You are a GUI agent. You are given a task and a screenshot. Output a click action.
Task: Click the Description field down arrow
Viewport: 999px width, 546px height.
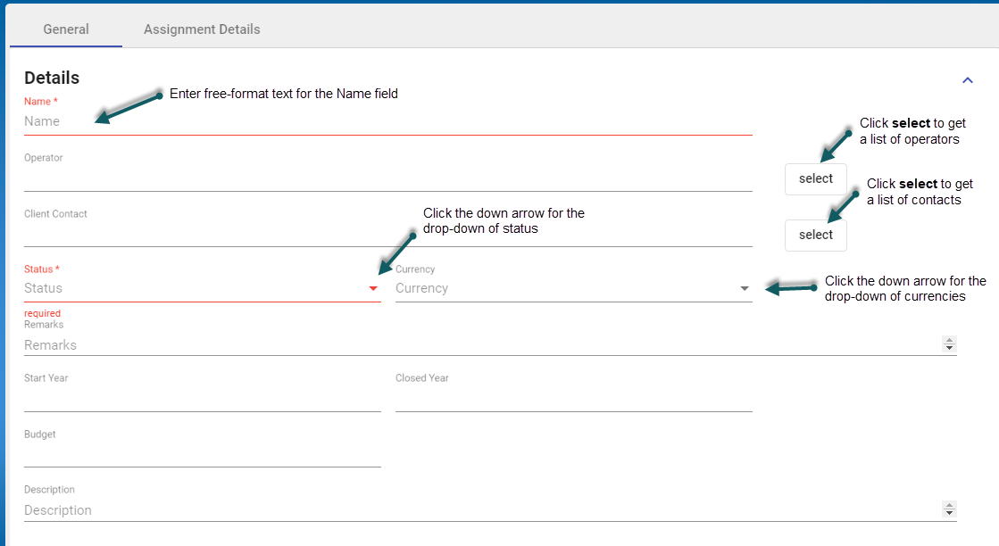(949, 514)
